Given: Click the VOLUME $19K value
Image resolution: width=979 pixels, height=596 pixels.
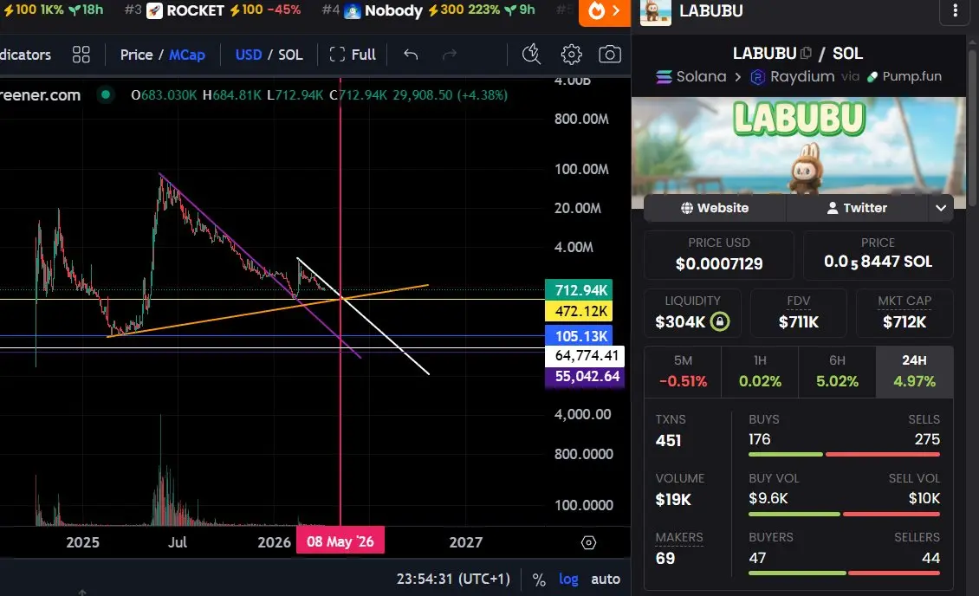Looking at the screenshot, I should (x=673, y=500).
